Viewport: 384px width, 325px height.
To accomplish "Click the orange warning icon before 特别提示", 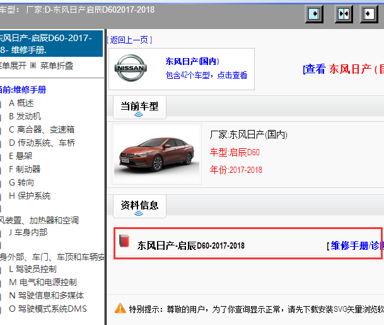I will point(120,309).
